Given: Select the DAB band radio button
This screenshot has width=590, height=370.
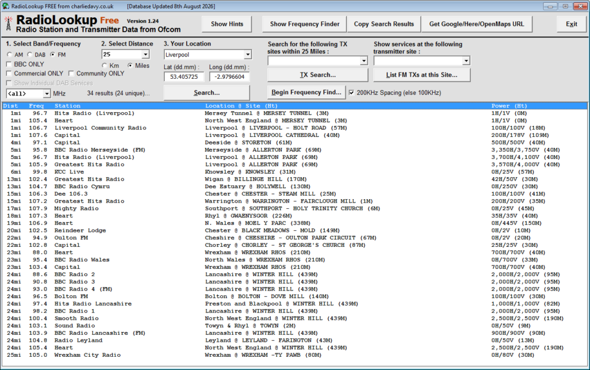Looking at the screenshot, I should click(30, 55).
